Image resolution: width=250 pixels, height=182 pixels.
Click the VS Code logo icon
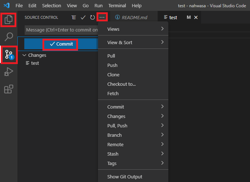click(7, 5)
